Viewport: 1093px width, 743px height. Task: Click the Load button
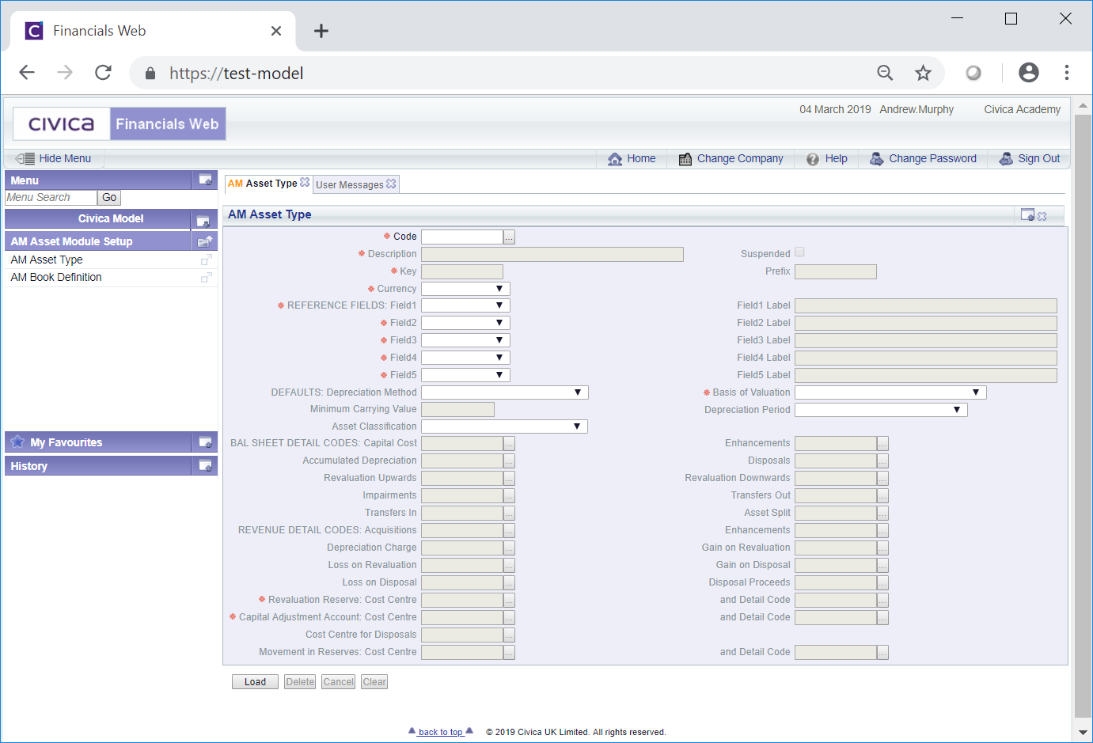point(255,682)
